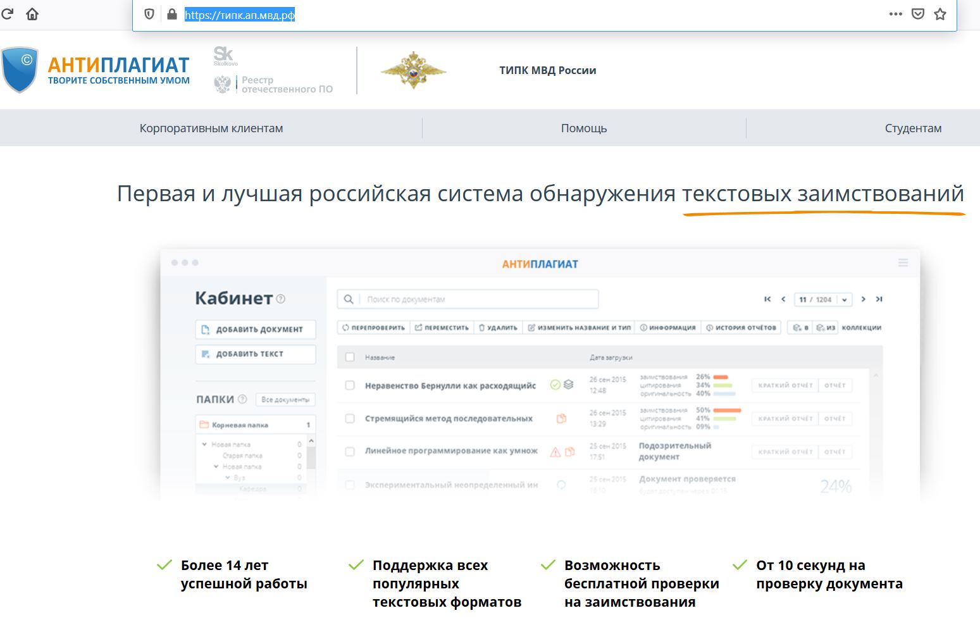Image resolution: width=980 pixels, height=620 pixels.
Task: Go to the previous page of documents
Action: pos(783,299)
